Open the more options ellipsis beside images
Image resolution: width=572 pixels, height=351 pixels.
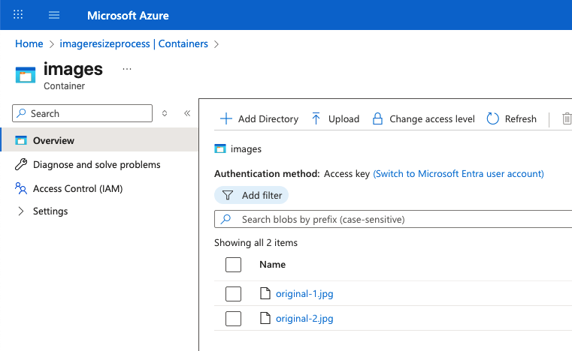click(x=127, y=69)
